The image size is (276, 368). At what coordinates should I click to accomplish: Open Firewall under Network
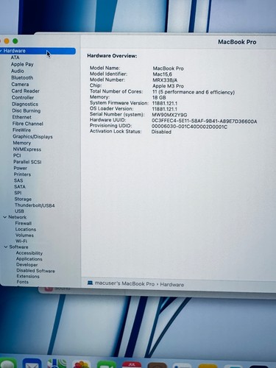click(24, 223)
